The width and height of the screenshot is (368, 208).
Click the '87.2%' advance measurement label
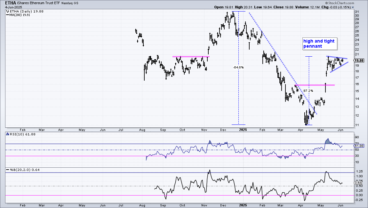pyautogui.click(x=308, y=91)
